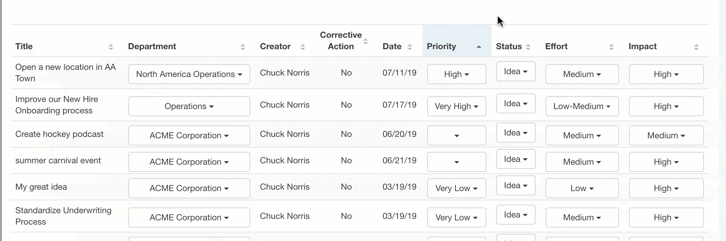The height and width of the screenshot is (241, 726).
Task: Click the Status column sort icon
Action: pos(528,47)
